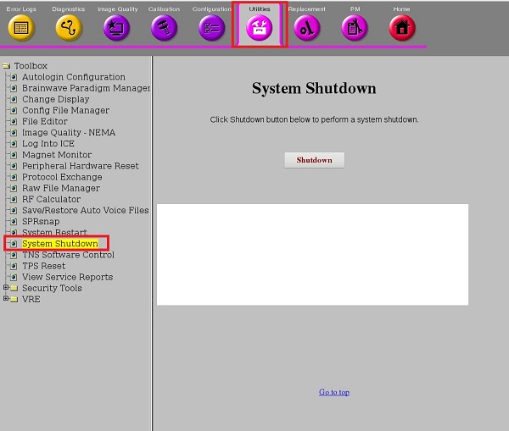Screen dimensions: 509x431
Task: Open the Image Quality icon
Action: 117,27
